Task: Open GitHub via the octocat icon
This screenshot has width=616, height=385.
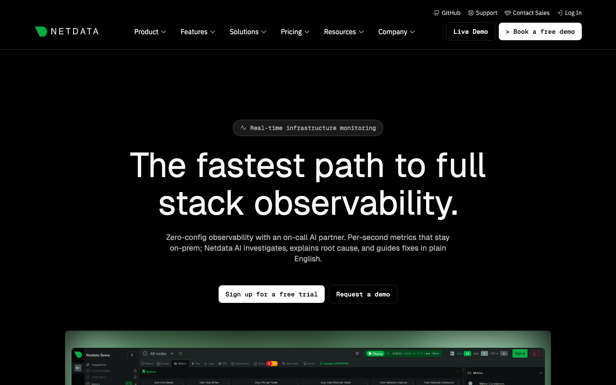Action: [436, 13]
